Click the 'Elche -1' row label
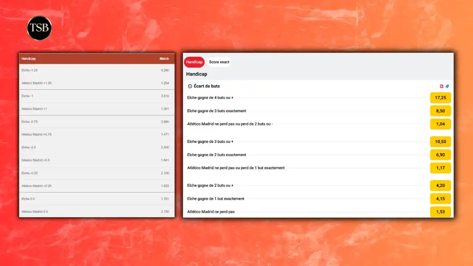This screenshot has width=473, height=266. click(x=27, y=96)
